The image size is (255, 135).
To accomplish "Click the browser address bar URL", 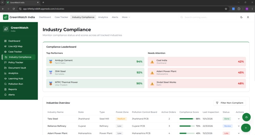I will click(x=44, y=9).
